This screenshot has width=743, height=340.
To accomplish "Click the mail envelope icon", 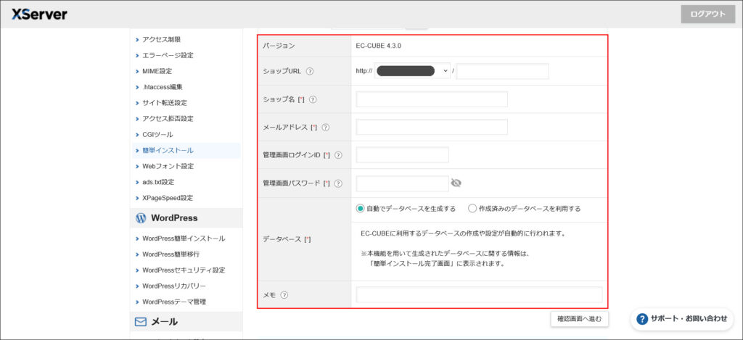I will 141,322.
